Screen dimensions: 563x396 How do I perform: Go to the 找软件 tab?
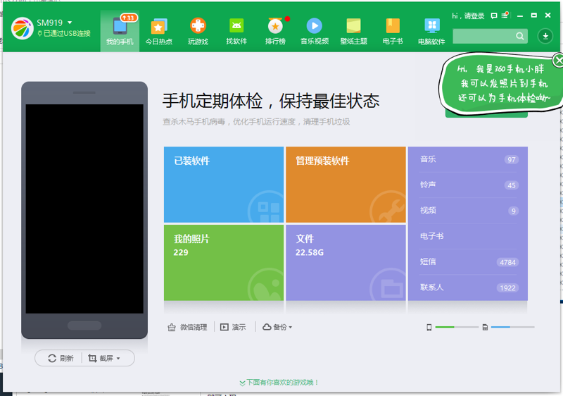[x=236, y=31]
